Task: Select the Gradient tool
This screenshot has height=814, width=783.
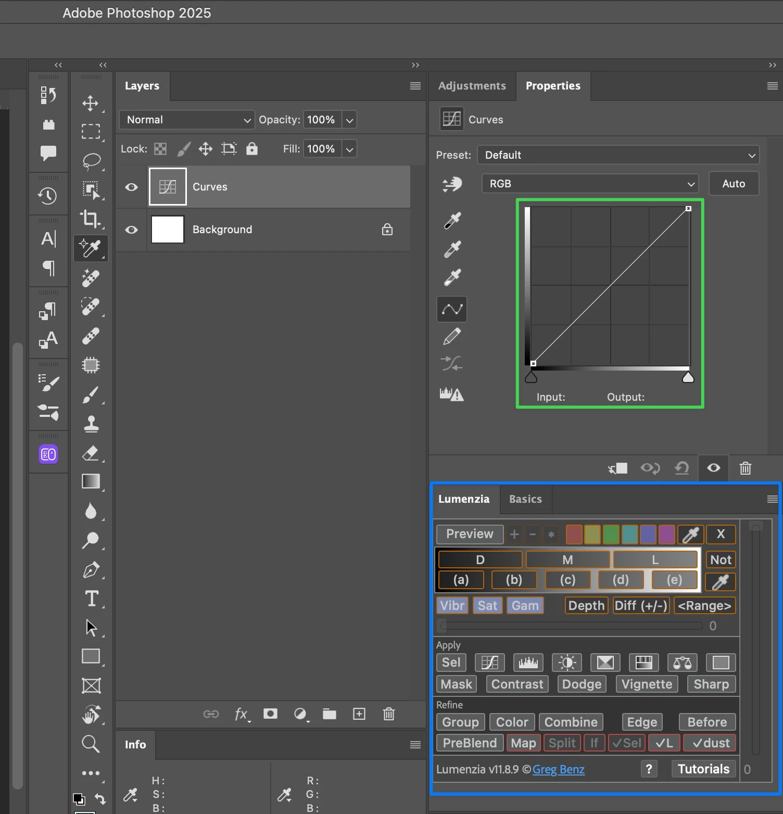Action: click(x=91, y=481)
